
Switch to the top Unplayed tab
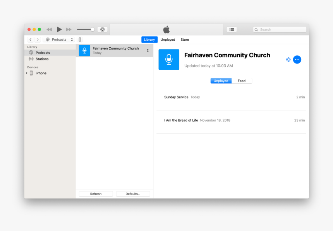[x=168, y=40]
